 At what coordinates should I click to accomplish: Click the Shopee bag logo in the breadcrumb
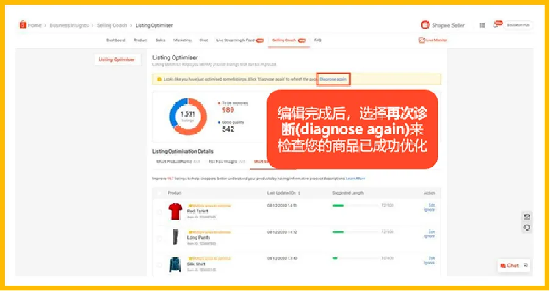pos(23,25)
